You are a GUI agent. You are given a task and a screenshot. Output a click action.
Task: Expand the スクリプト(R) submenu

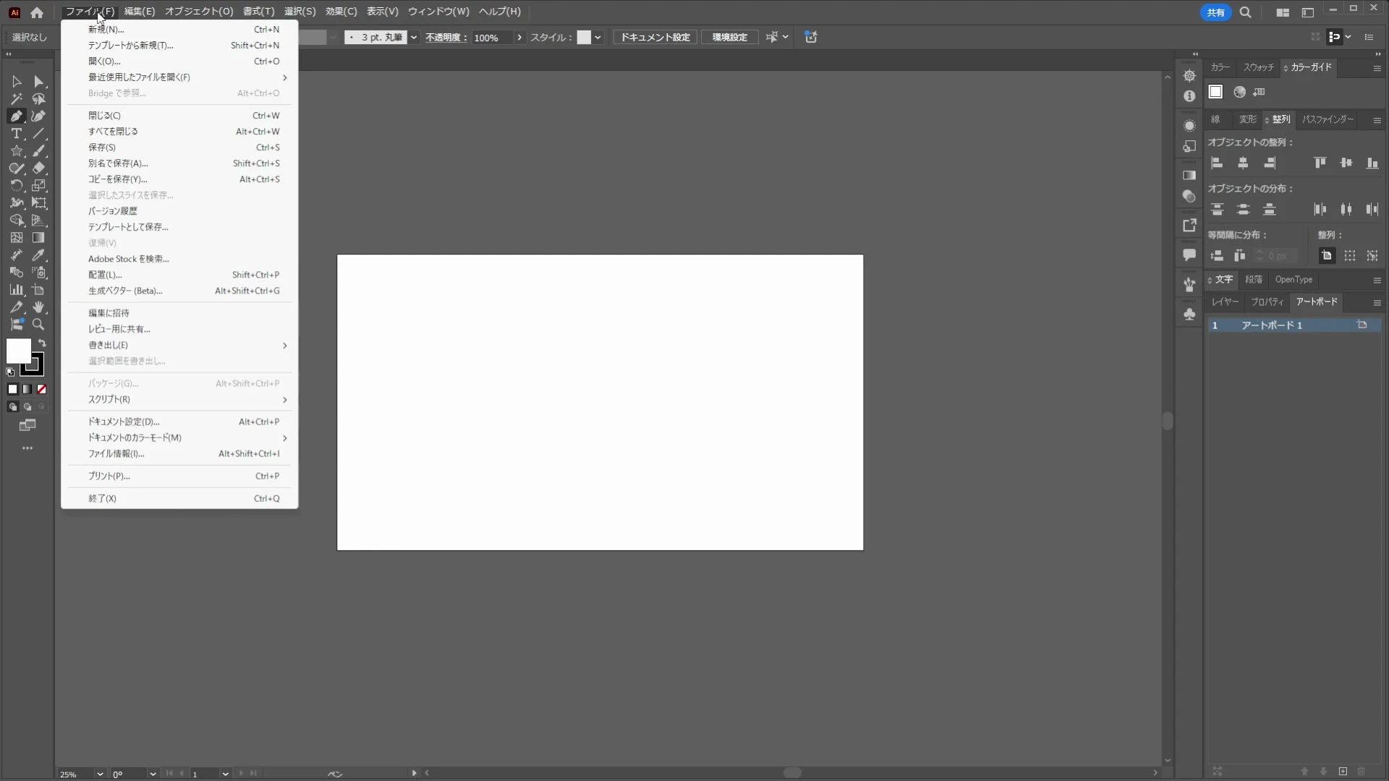[179, 399]
